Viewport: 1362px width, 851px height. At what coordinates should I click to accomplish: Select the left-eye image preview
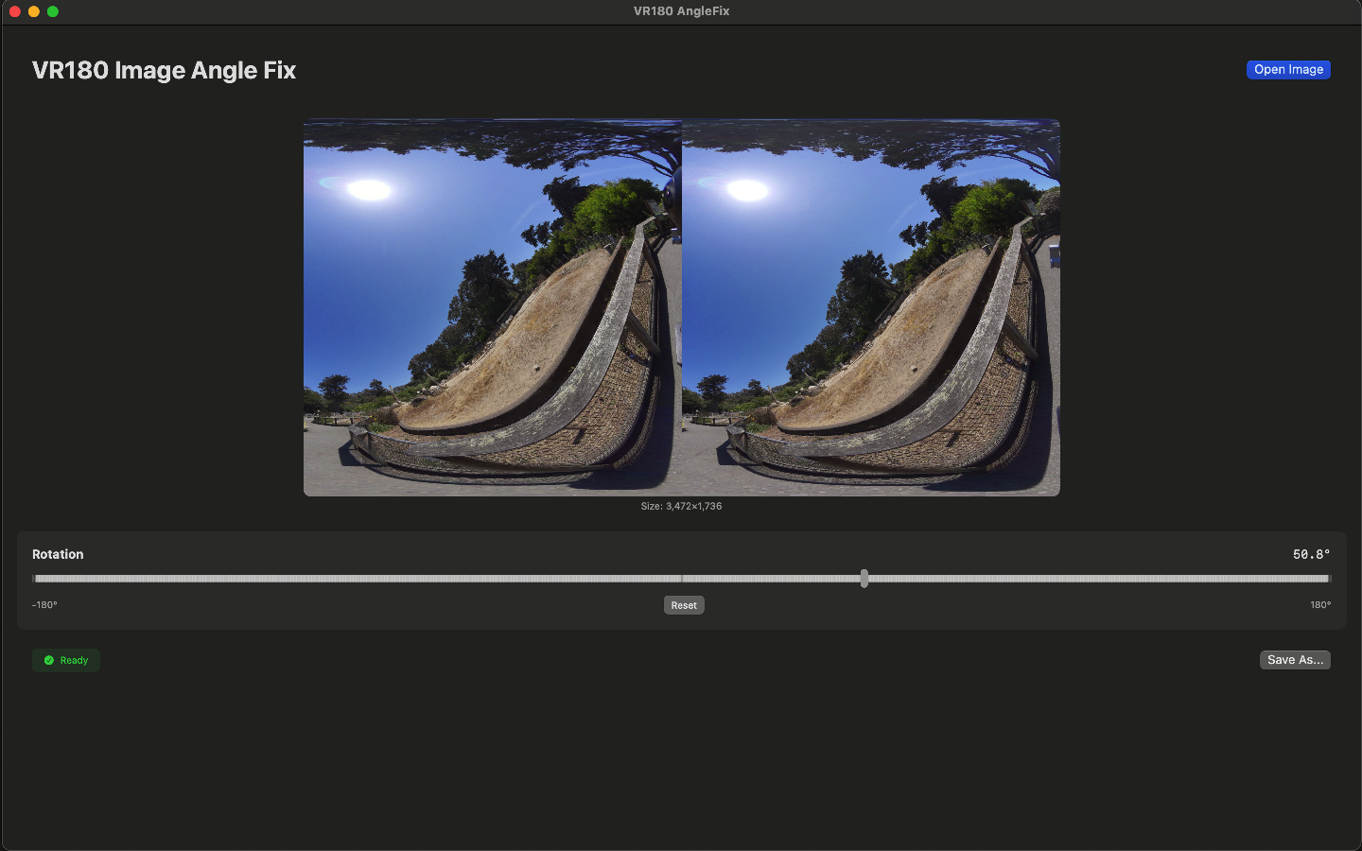[x=492, y=307]
